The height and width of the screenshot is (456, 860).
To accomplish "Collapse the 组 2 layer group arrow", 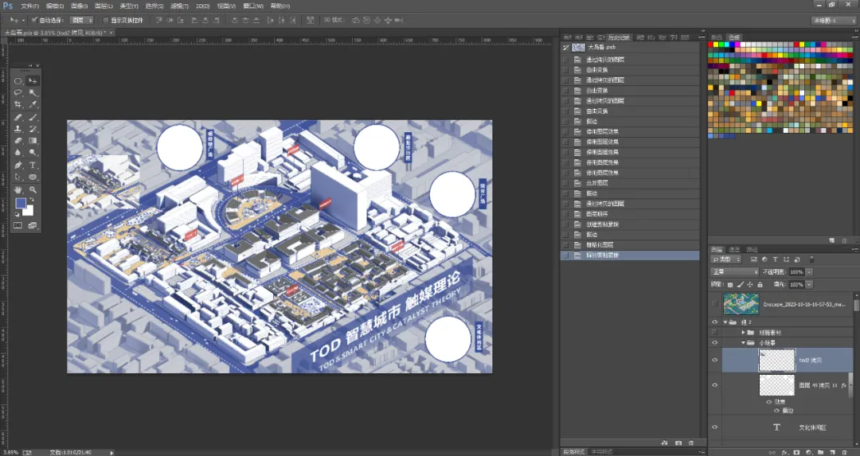I will coord(725,322).
